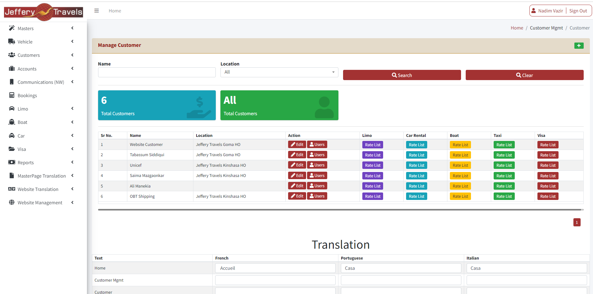The width and height of the screenshot is (593, 294).
Task: Click the Boat ship icon in sidebar
Action: [11, 122]
